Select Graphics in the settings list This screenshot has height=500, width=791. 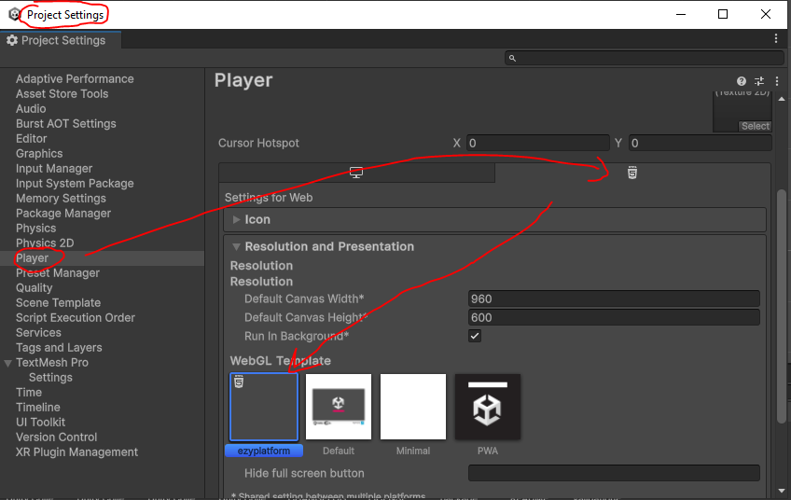pos(39,154)
